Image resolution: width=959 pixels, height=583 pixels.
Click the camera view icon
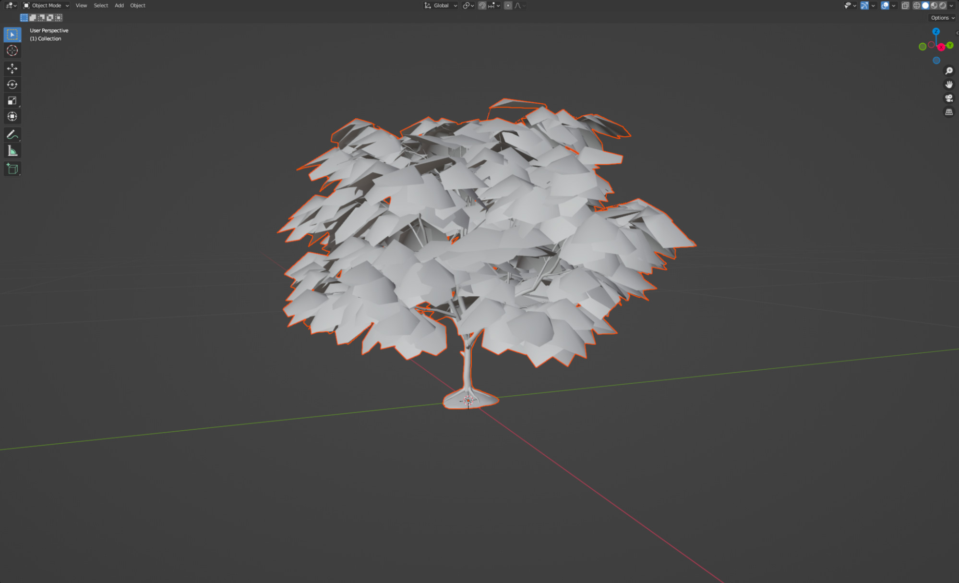pos(949,98)
